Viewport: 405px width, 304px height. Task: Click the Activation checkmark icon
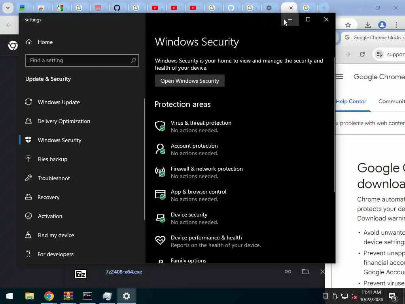[x=28, y=216]
